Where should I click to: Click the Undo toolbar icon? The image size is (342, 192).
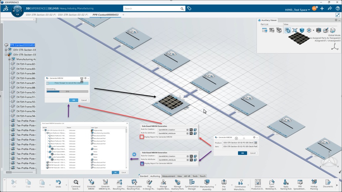(x=58, y=183)
